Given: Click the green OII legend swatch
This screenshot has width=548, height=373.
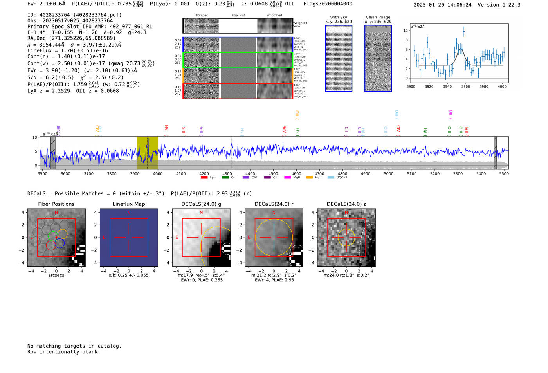Looking at the screenshot, I should (225, 177).
